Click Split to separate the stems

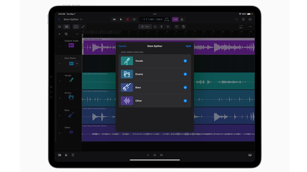(188, 46)
